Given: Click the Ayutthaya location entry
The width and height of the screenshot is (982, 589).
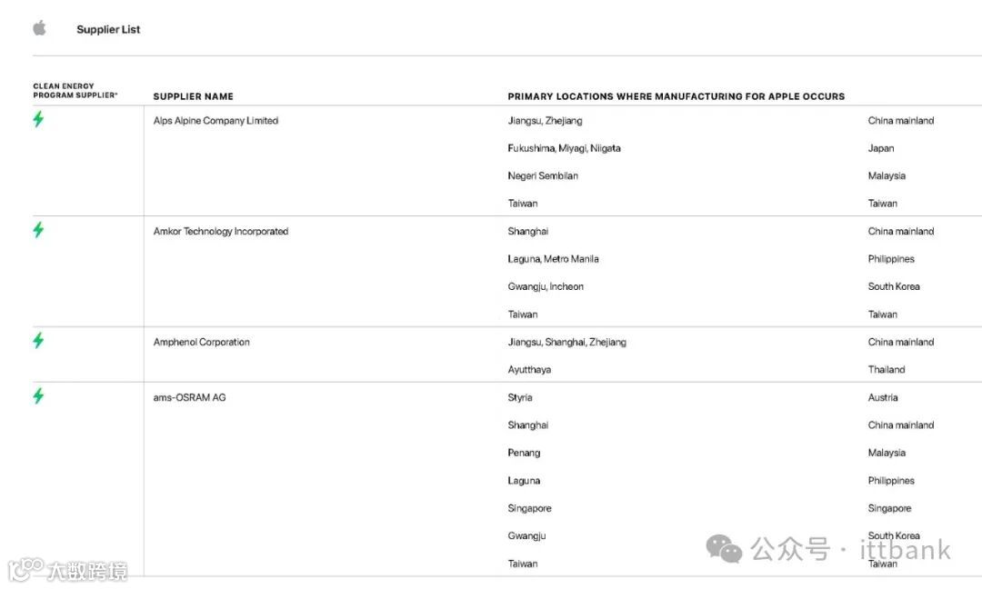Looking at the screenshot, I should pyautogui.click(x=529, y=370).
